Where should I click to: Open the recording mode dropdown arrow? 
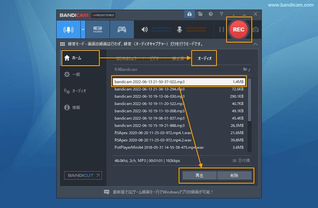pyautogui.click(x=83, y=30)
